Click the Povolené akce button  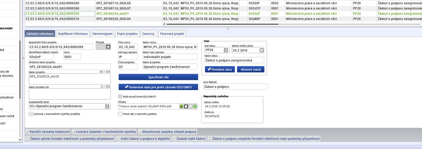pyautogui.click(x=220, y=69)
